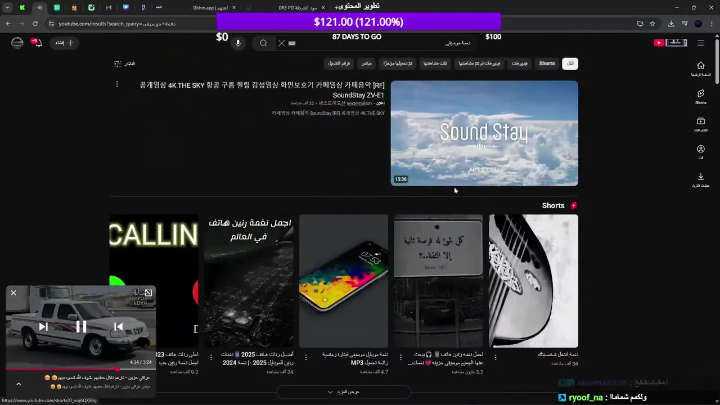Click the magnifier search icon
This screenshot has height=405, width=720.
click(263, 43)
